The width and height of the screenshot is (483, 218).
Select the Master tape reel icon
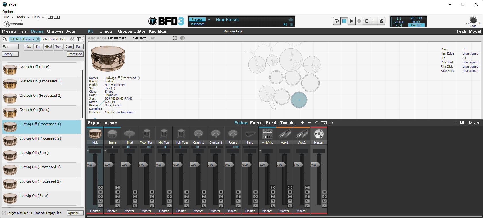[x=319, y=134]
